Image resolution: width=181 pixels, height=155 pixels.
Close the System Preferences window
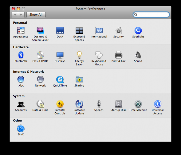coord(13,9)
